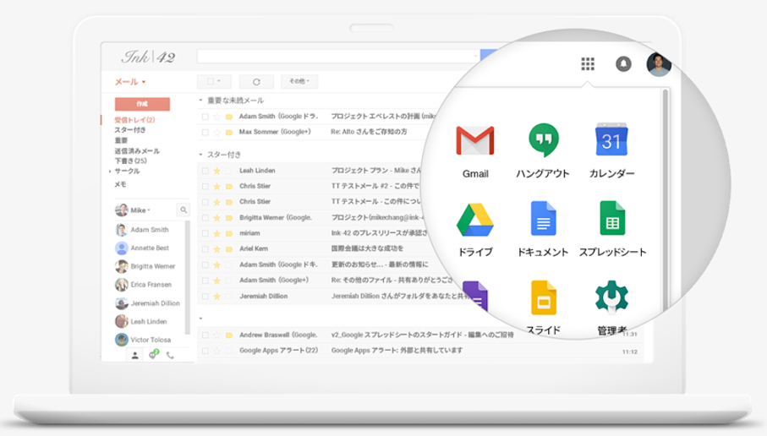Open Google Apps アラート(22) email
767x436 pixels.
pos(420,351)
